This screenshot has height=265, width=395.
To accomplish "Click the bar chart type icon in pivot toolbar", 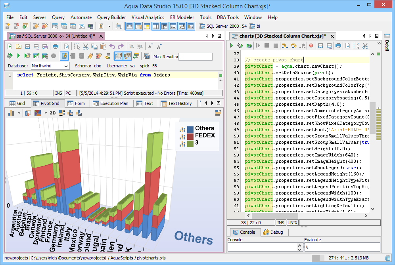I will tap(11, 113).
